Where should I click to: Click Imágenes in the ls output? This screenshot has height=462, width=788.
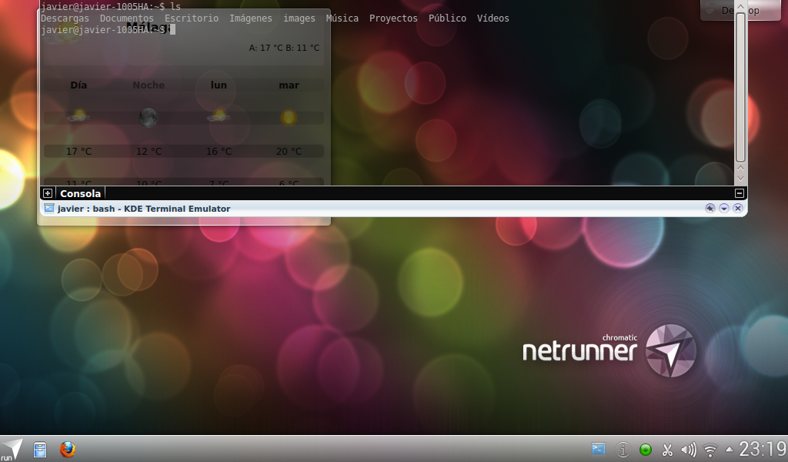click(251, 18)
